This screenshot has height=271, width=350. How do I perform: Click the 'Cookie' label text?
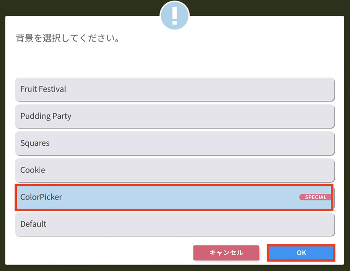click(x=33, y=170)
